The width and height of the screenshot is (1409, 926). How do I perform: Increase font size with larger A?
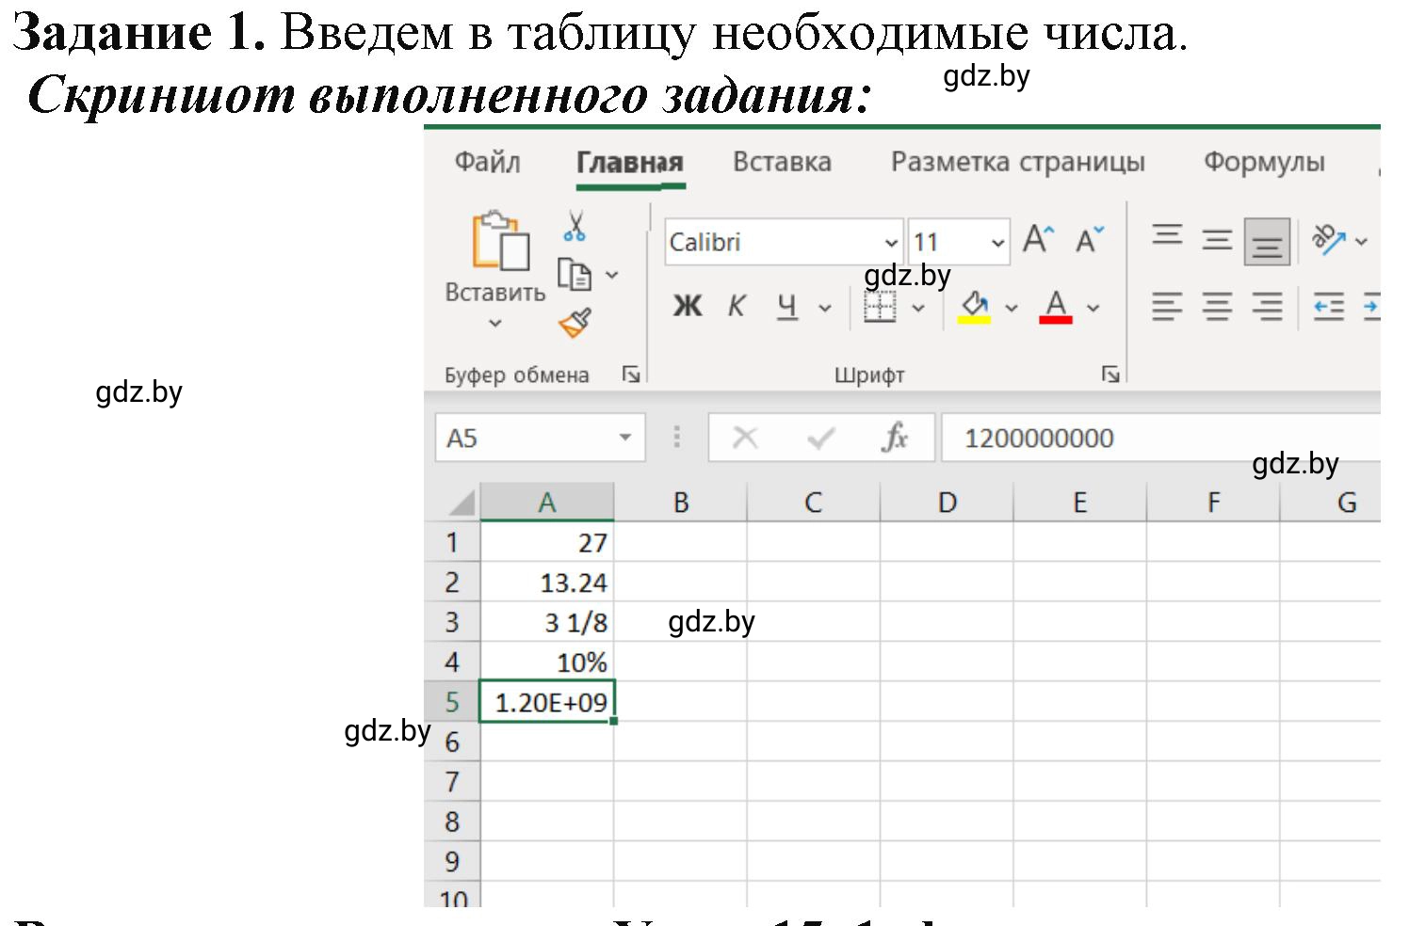[x=1038, y=240]
